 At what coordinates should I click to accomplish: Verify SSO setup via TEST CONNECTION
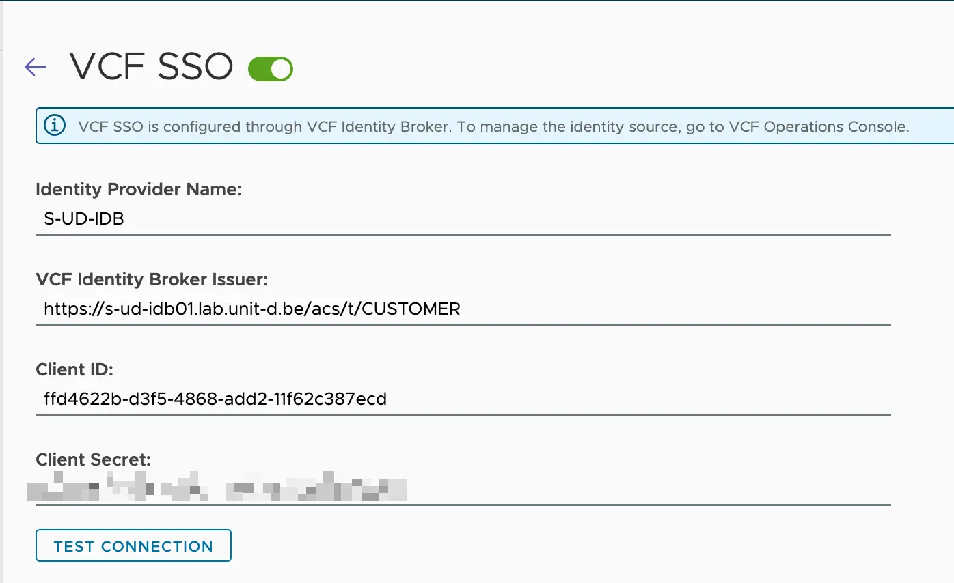[x=133, y=545]
